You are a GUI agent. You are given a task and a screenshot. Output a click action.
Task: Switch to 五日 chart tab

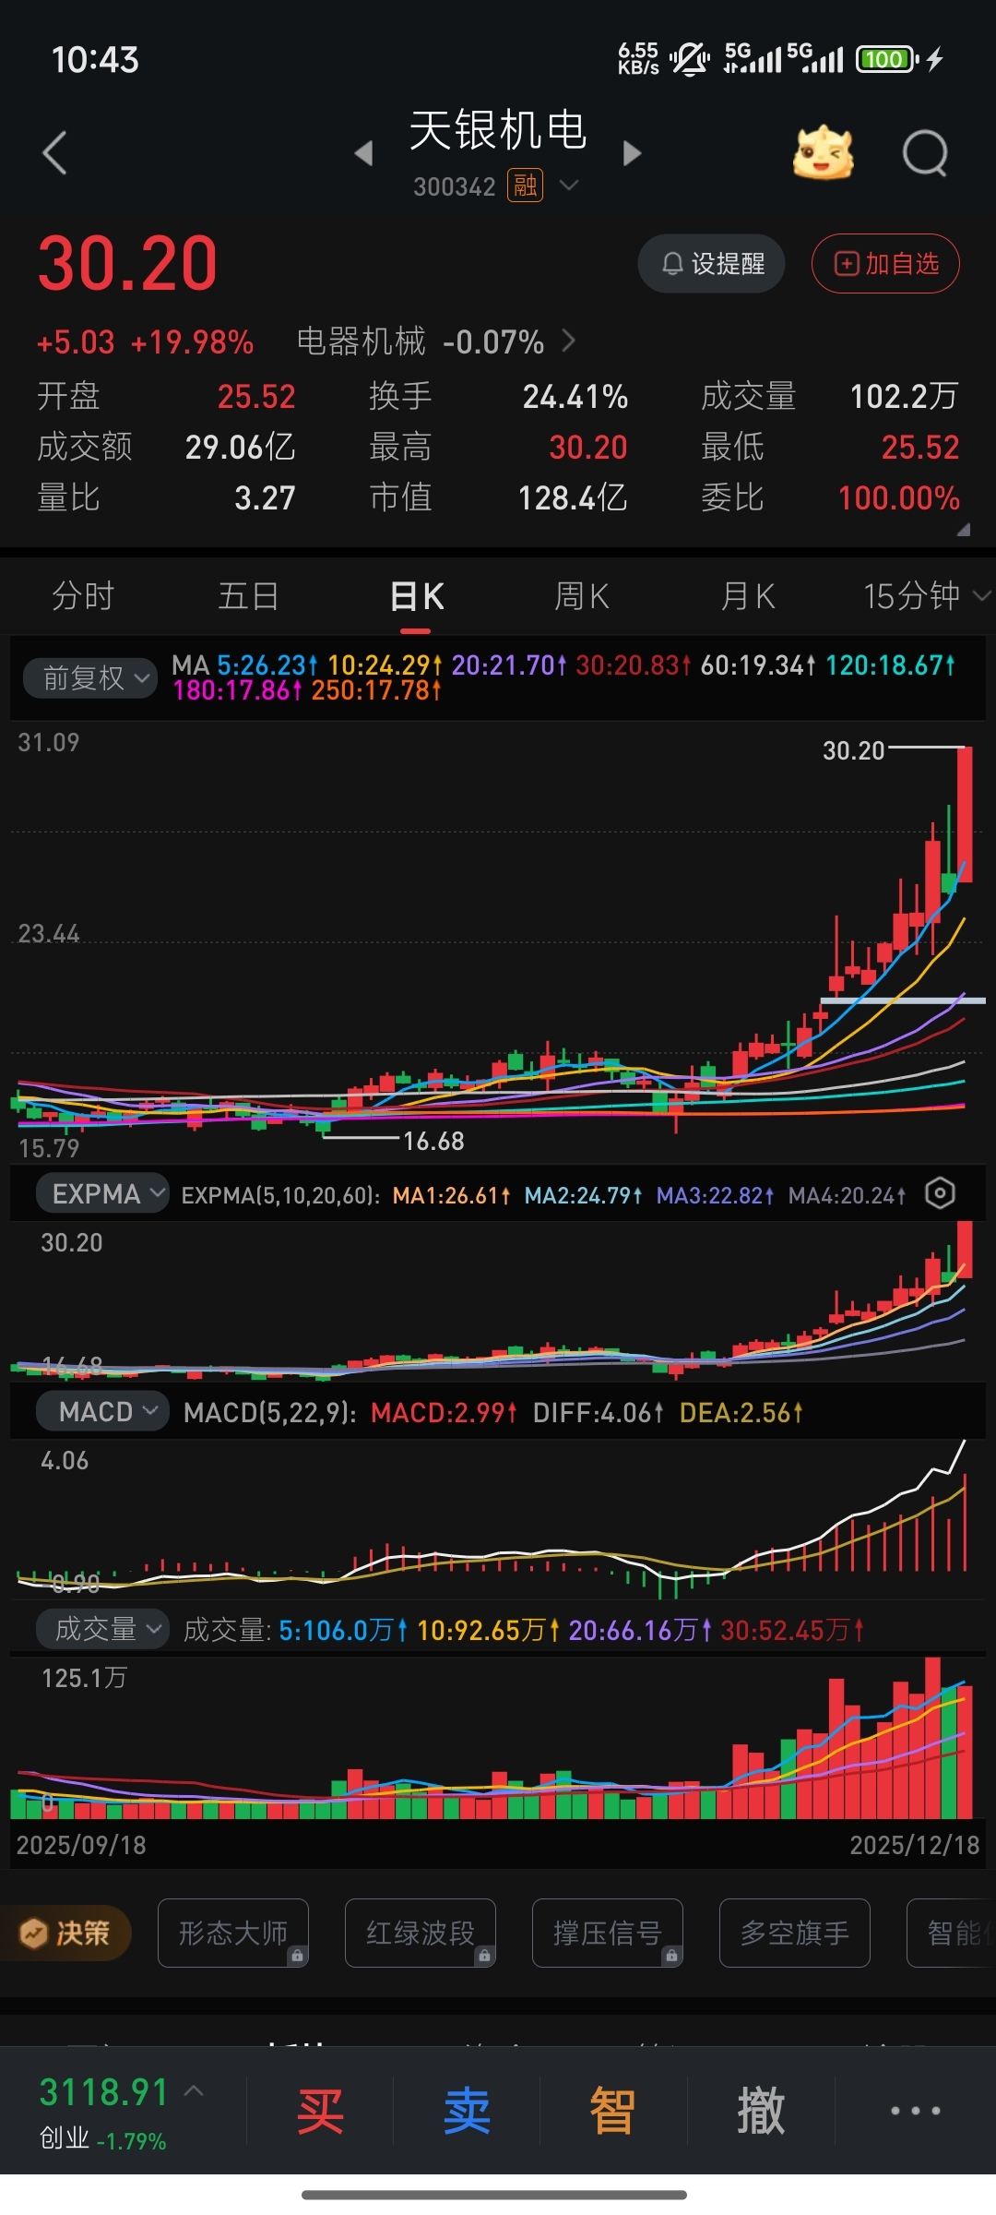[x=249, y=596]
